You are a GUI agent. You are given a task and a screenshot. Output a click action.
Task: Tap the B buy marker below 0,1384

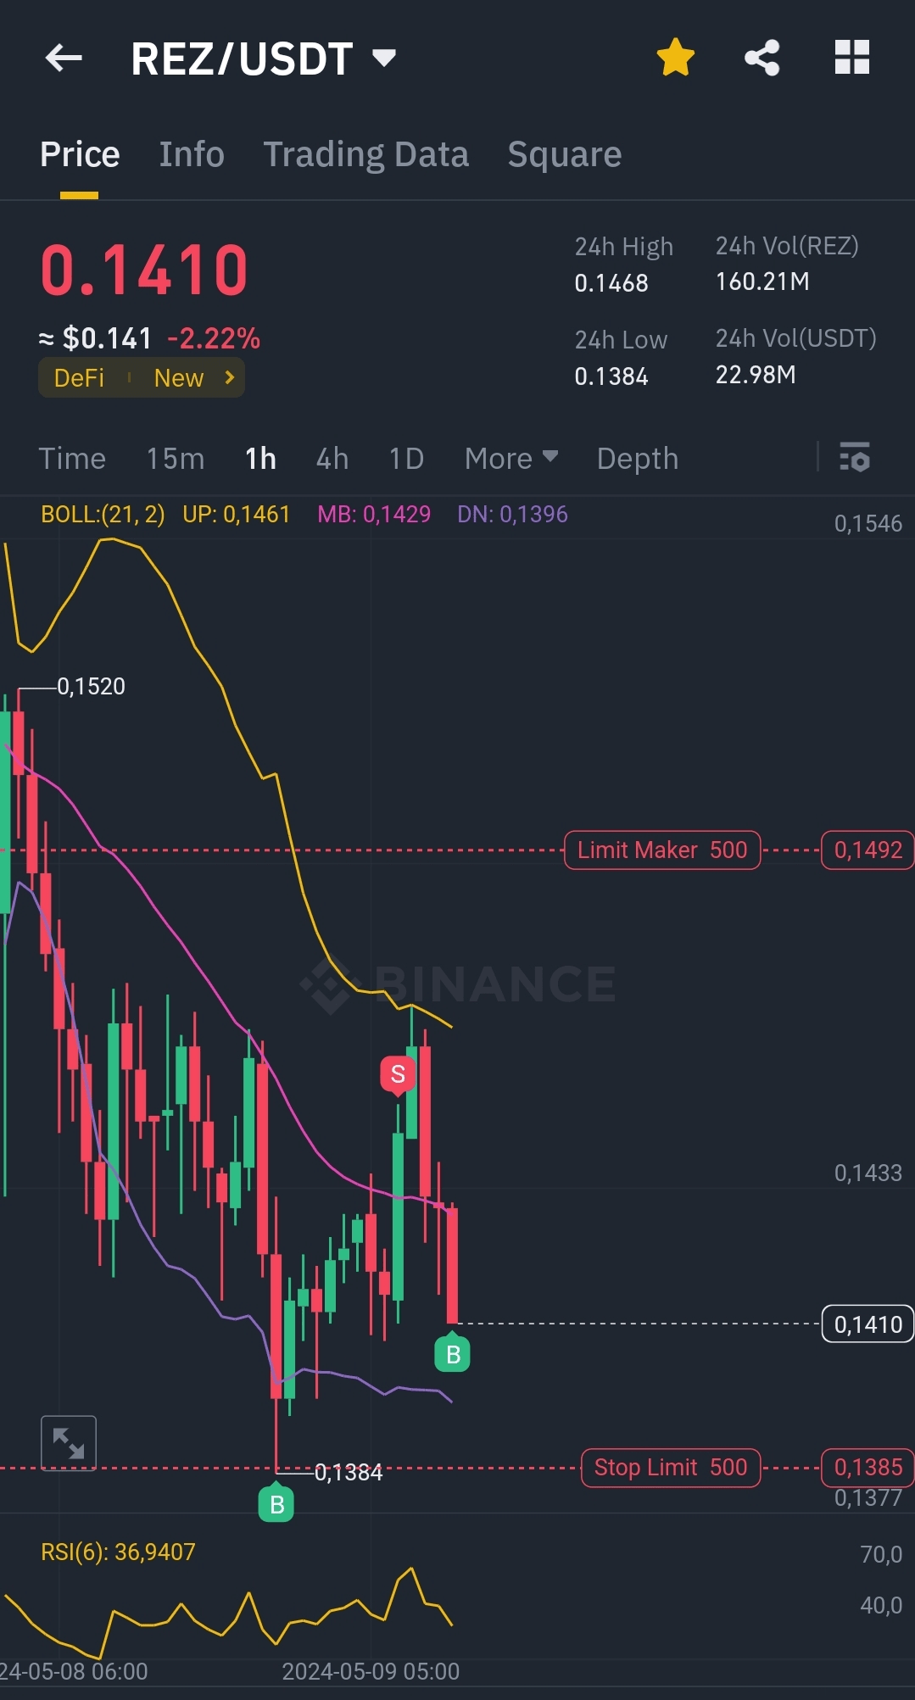pos(276,1505)
